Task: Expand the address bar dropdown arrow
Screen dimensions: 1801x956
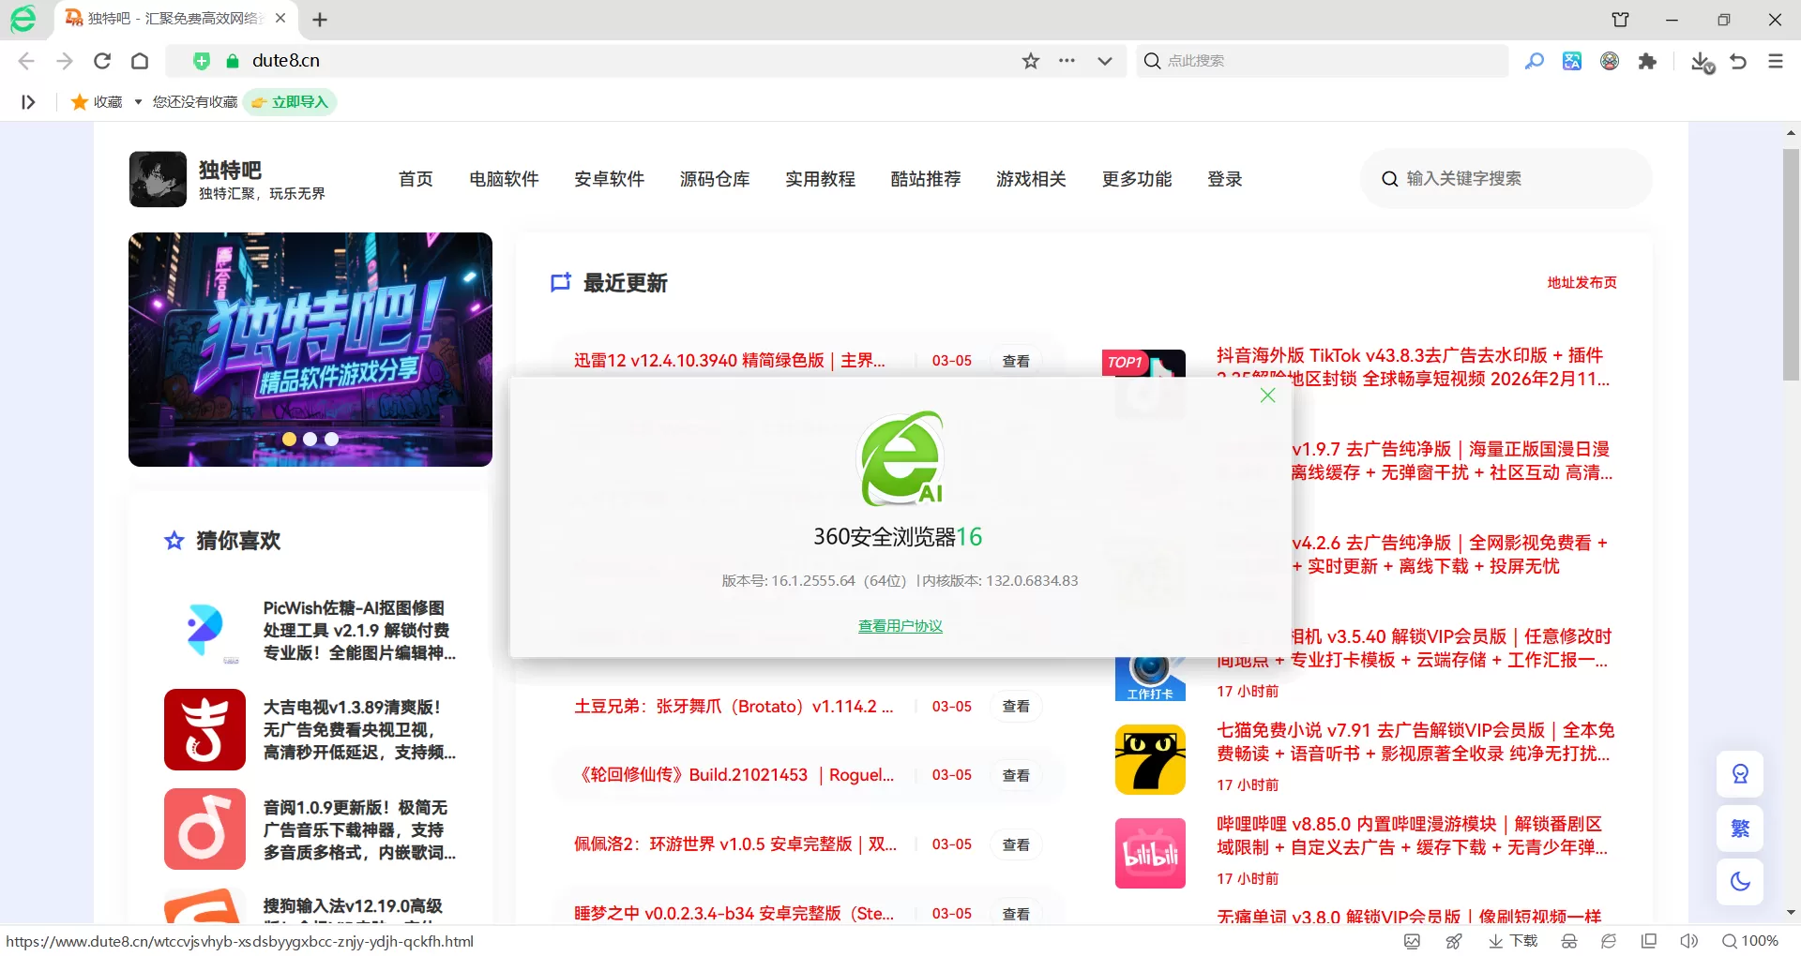Action: tap(1104, 60)
